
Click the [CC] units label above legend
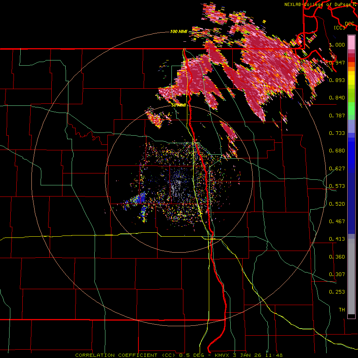340,27
